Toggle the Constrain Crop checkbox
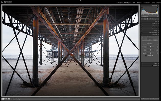161x101 pixels. tap(146, 55)
